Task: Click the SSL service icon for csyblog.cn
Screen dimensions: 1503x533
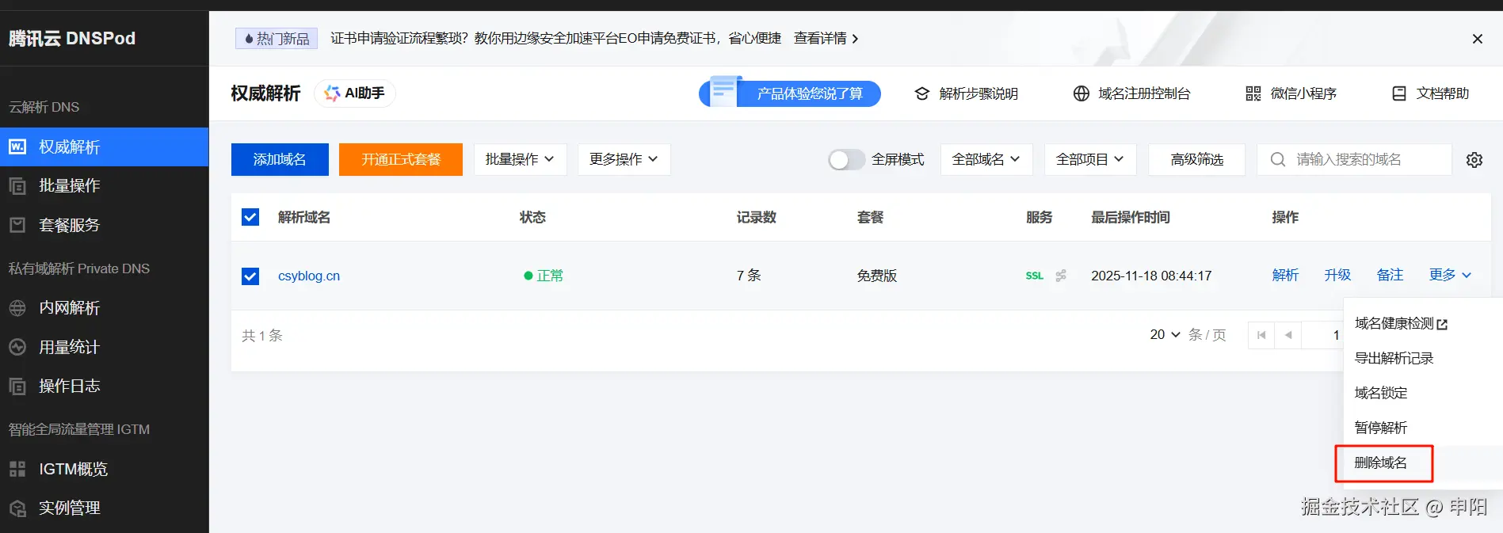Action: tap(1034, 276)
